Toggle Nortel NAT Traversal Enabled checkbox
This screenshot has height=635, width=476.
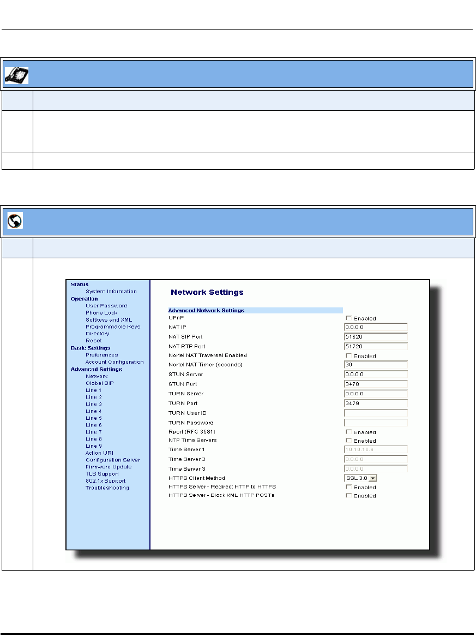click(x=348, y=356)
